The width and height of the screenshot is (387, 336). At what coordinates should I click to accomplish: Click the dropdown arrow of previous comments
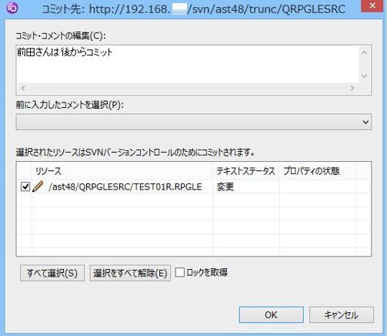365,122
